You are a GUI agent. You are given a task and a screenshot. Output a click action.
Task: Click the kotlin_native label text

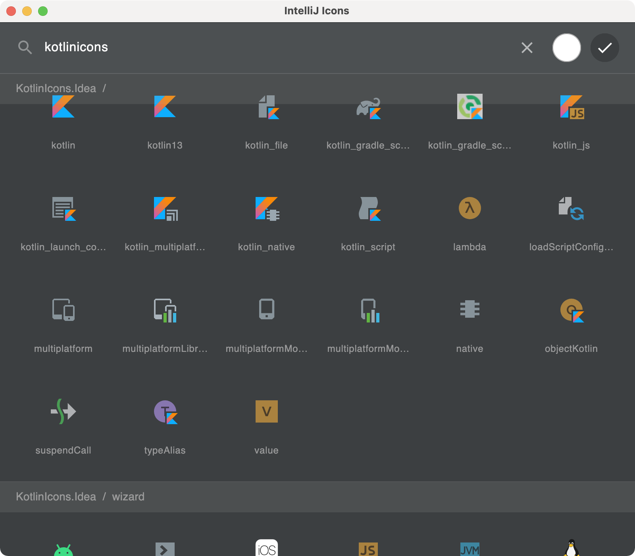[266, 247]
